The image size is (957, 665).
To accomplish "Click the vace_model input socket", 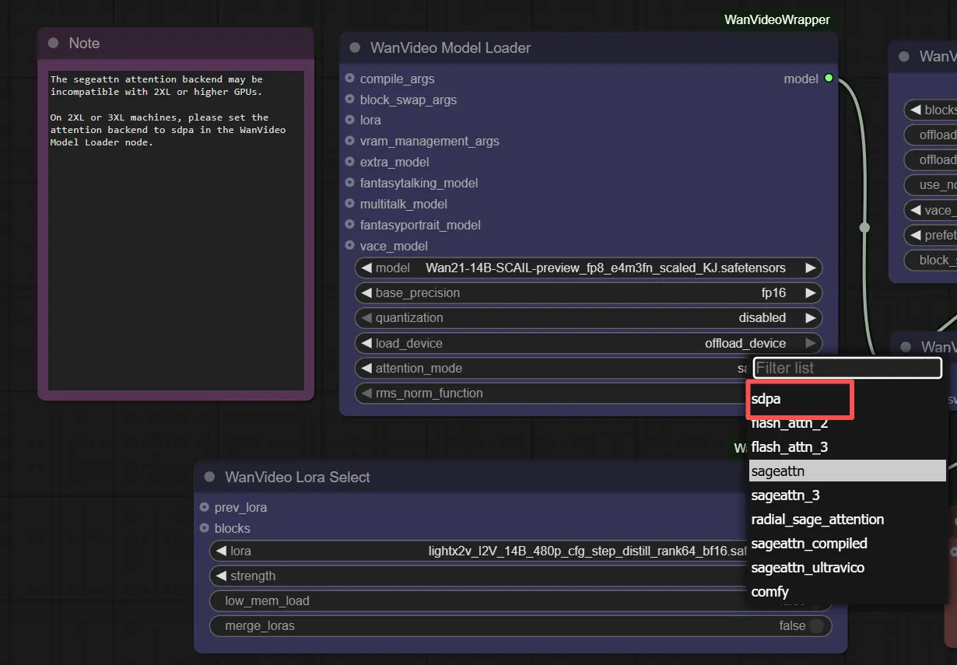I will coord(349,246).
